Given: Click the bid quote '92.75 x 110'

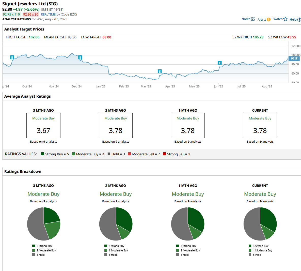Looking at the screenshot, I should point(11,14).
